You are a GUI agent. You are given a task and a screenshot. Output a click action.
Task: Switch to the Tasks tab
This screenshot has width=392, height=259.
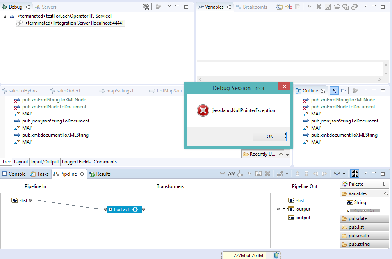[39, 174]
